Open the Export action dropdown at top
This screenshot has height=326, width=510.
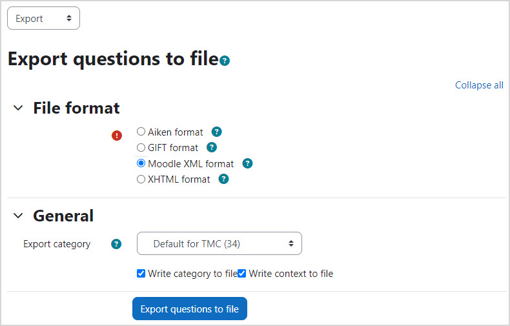click(x=43, y=19)
